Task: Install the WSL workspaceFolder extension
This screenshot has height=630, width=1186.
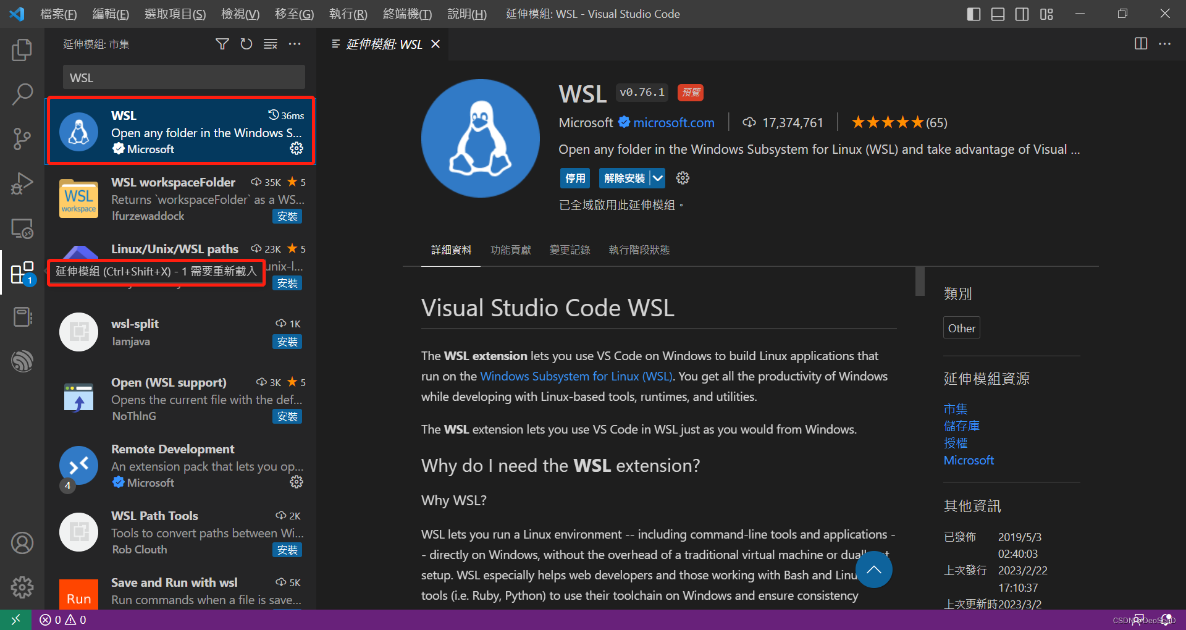Action: [287, 216]
